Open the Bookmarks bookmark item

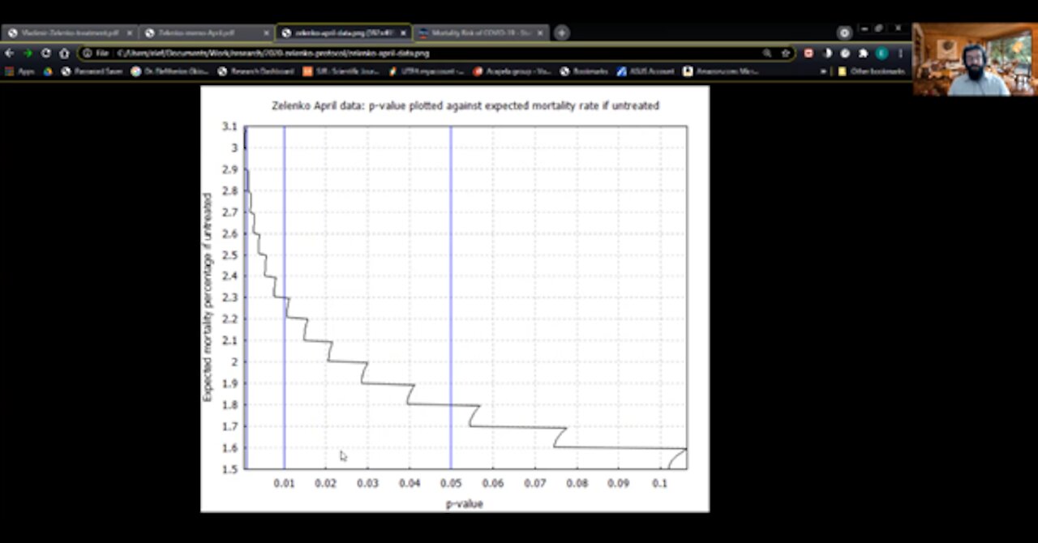[584, 71]
